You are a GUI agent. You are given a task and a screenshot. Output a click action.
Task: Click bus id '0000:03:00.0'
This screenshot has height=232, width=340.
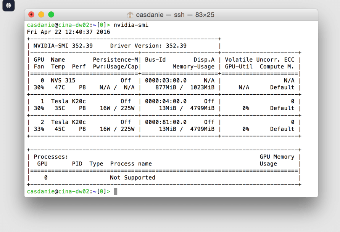tap(166, 80)
